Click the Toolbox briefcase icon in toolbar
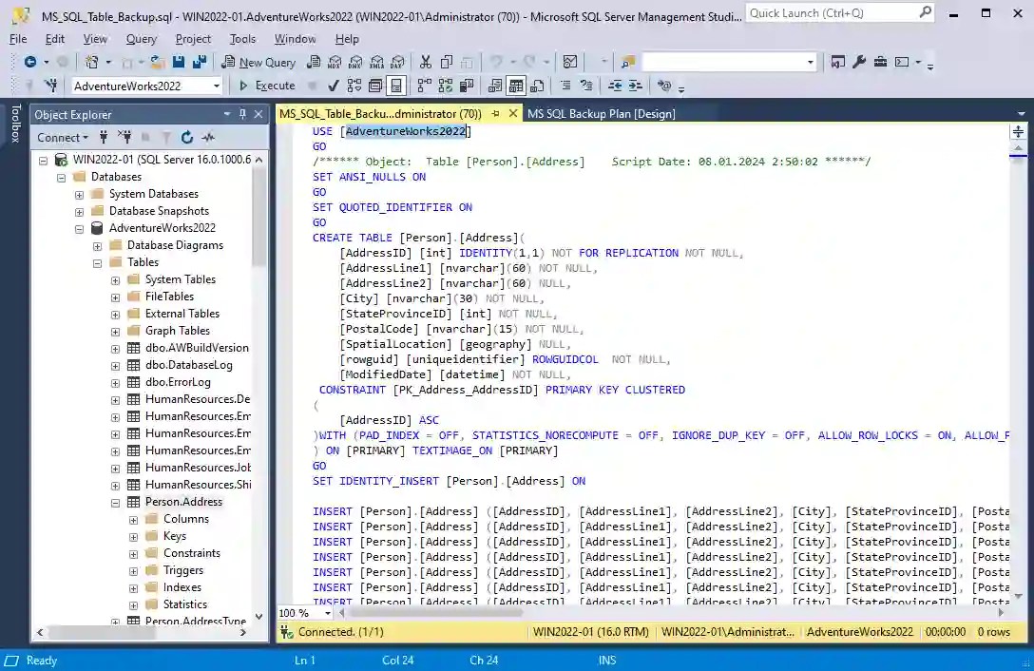1034x671 pixels. [880, 62]
